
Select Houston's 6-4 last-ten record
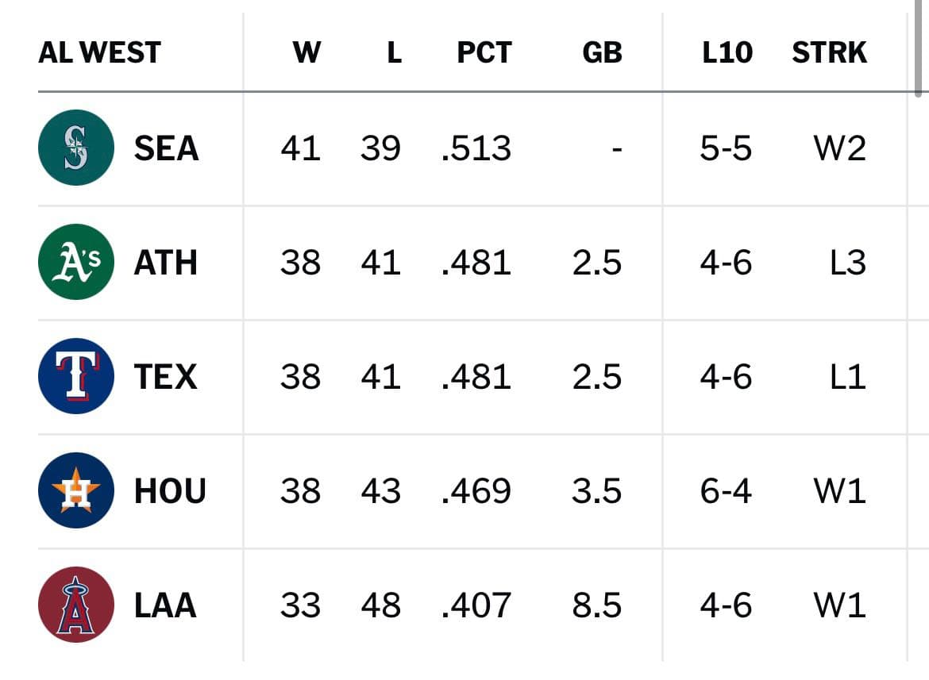[x=726, y=490]
